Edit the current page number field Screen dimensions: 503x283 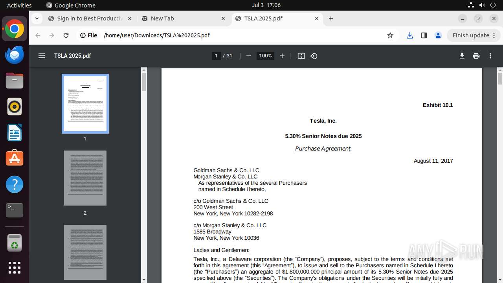(x=216, y=56)
